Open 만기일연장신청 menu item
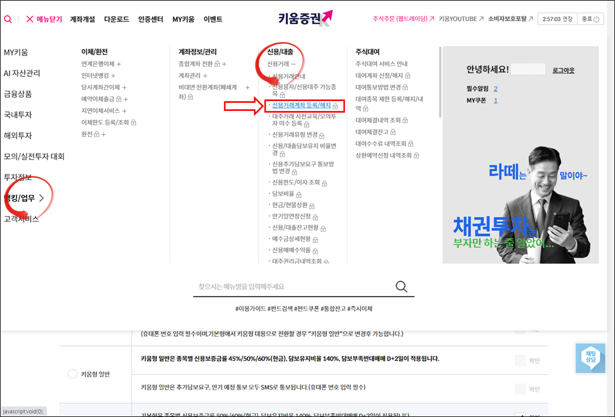This screenshot has width=615, height=417. pos(295,217)
